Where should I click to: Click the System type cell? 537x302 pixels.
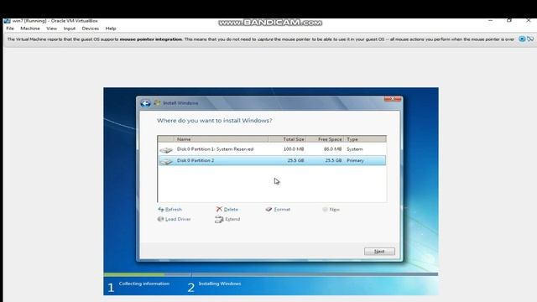pos(354,149)
